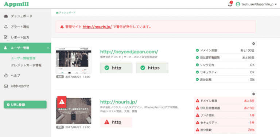Click the 20% 差分比較 value
The image size is (280, 137).
251,130
